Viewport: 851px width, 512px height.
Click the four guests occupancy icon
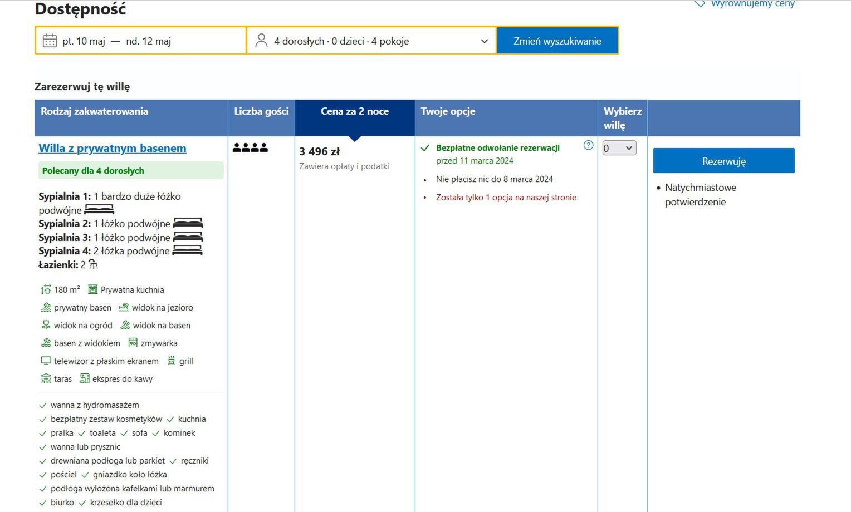(x=250, y=147)
